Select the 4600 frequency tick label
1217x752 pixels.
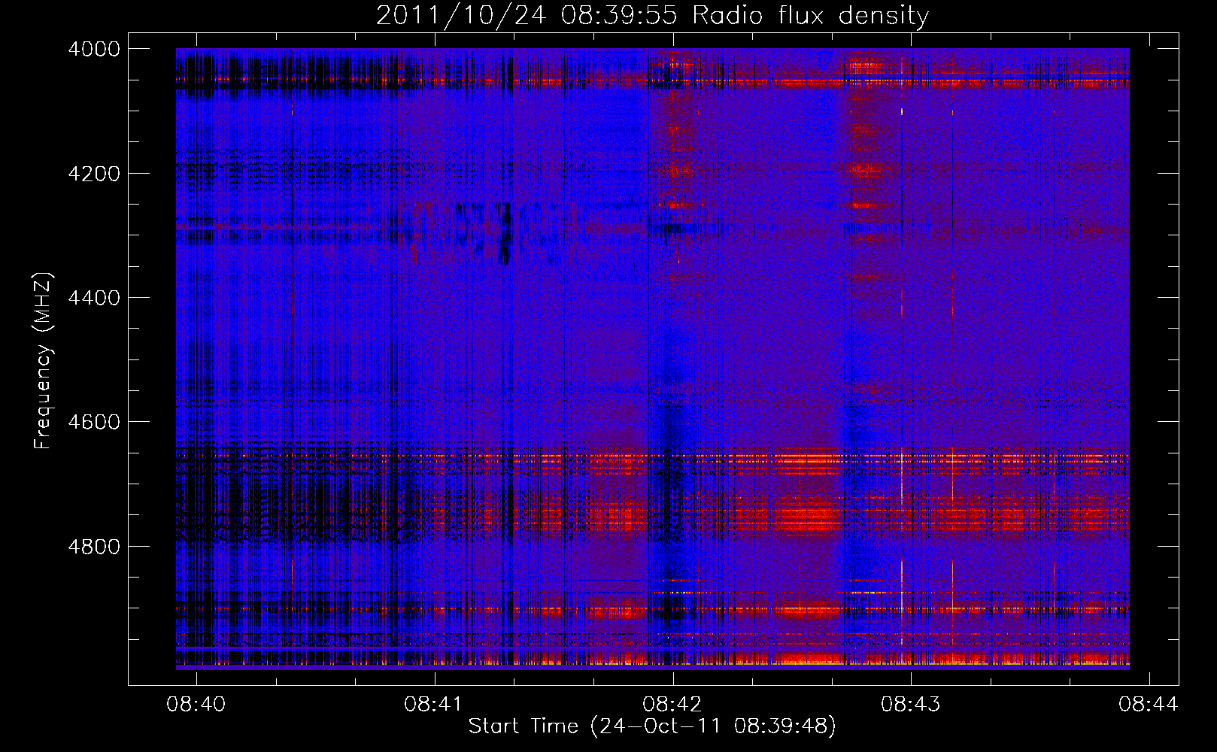[94, 422]
